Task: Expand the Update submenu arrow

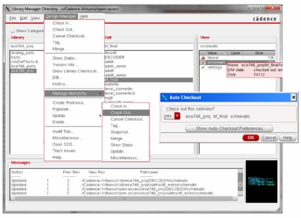Action: coord(100,116)
